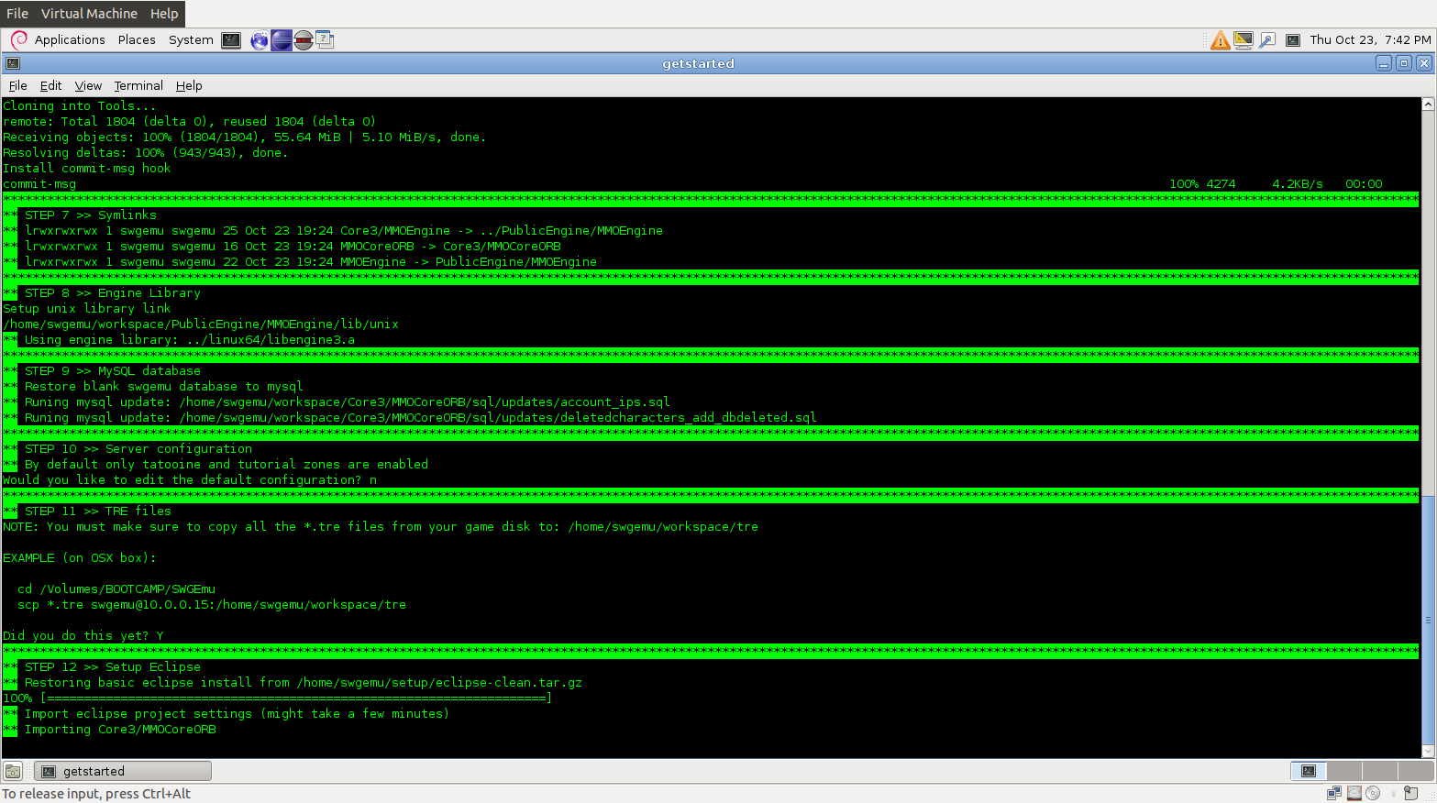1437x803 pixels.
Task: Click the small terminal tray icon near the clock
Action: click(x=1293, y=40)
